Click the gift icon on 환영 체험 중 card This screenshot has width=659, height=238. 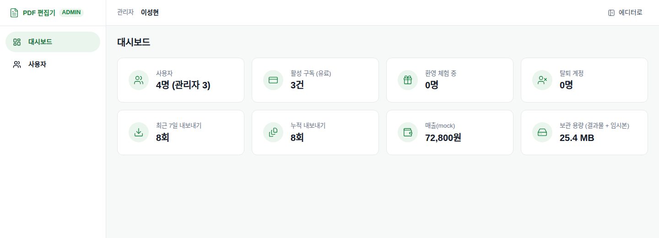tap(408, 80)
